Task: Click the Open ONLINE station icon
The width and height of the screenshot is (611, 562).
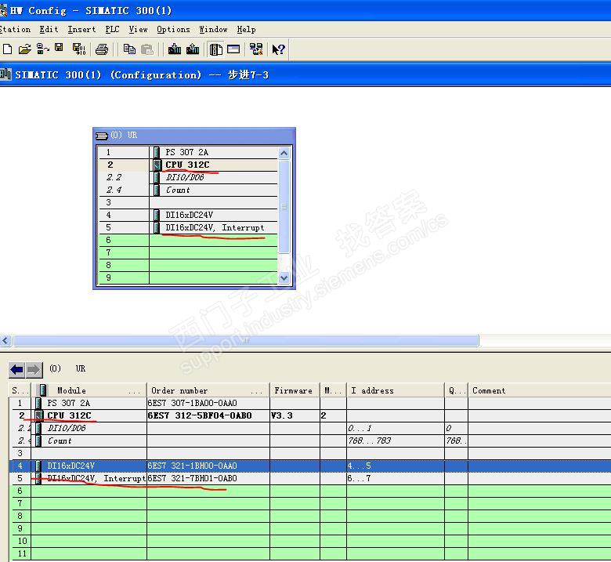Action: [x=42, y=49]
